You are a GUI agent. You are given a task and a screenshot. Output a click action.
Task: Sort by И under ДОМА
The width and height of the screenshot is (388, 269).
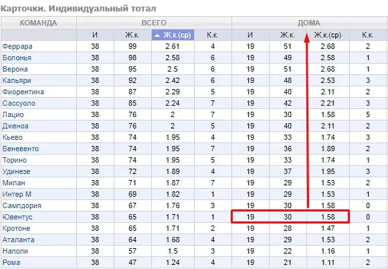[x=250, y=35]
